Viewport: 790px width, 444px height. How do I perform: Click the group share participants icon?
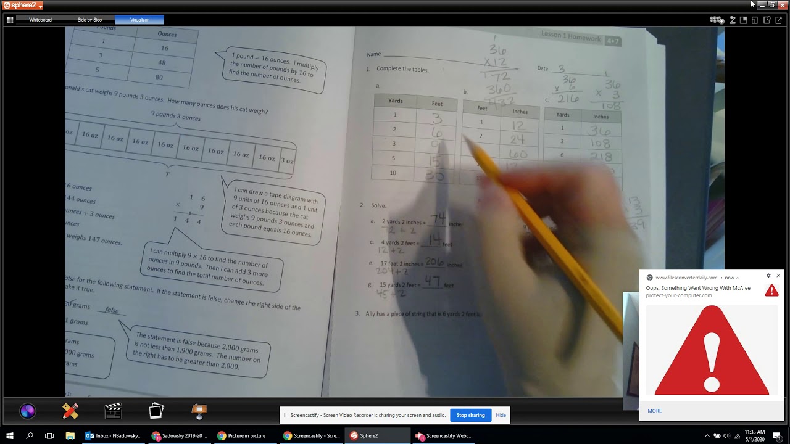(x=717, y=20)
